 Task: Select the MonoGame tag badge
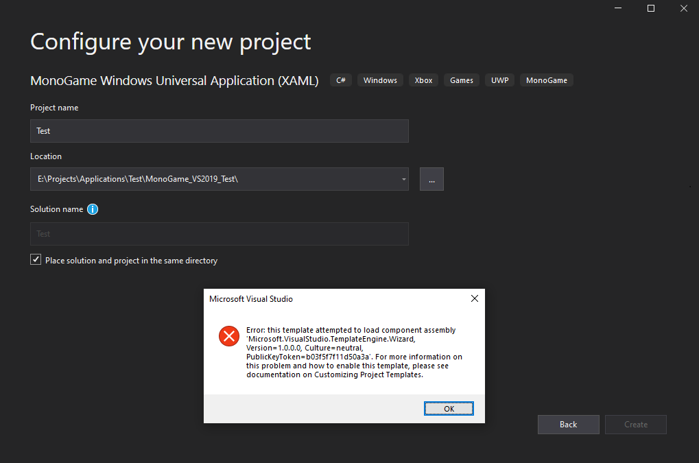(546, 80)
